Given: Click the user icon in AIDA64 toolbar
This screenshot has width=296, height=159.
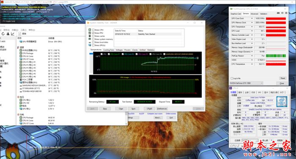Looking at the screenshot, I should click(8, 34).
